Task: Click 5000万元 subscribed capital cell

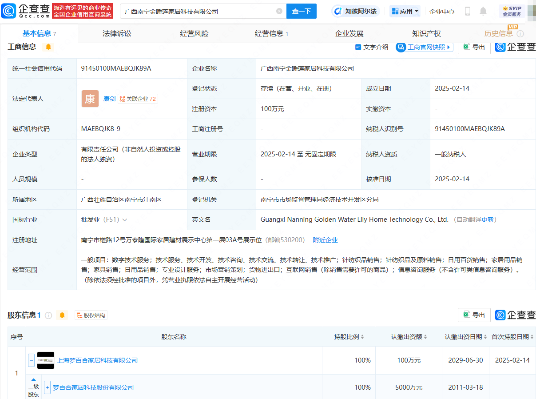Action: click(409, 387)
